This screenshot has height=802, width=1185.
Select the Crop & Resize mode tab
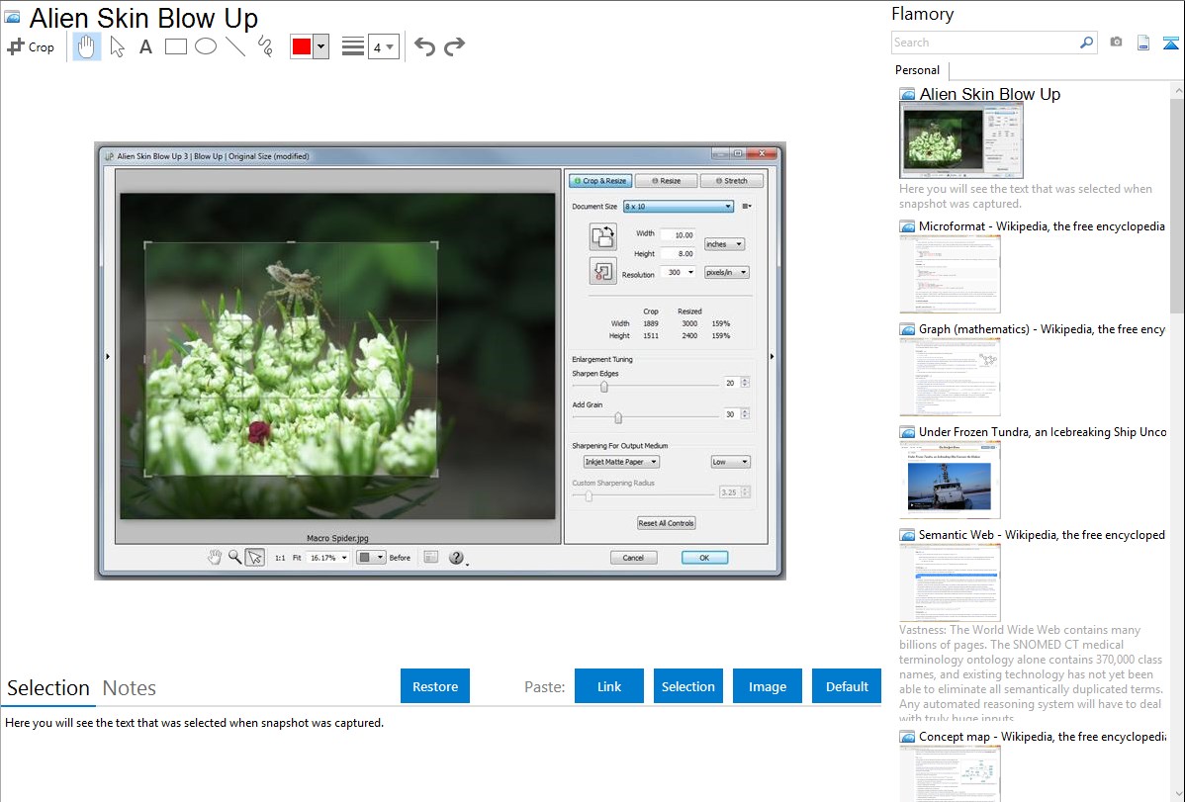coord(600,181)
